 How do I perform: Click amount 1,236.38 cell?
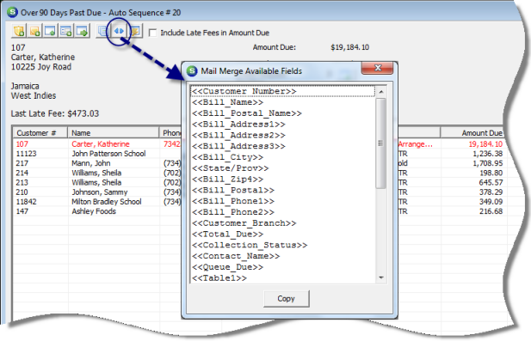pyautogui.click(x=487, y=154)
